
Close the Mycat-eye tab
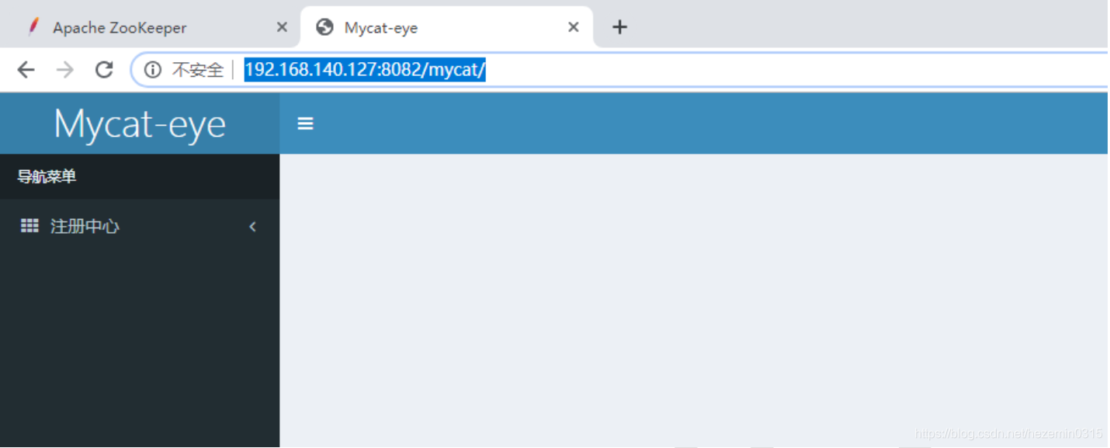[x=574, y=27]
